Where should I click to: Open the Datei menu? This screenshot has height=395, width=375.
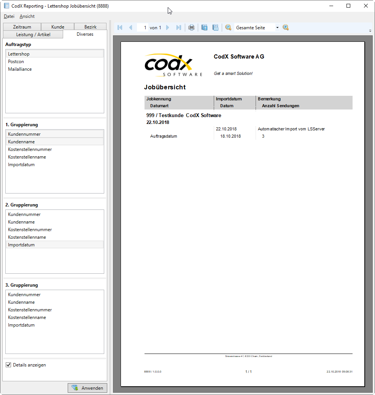[x=9, y=16]
